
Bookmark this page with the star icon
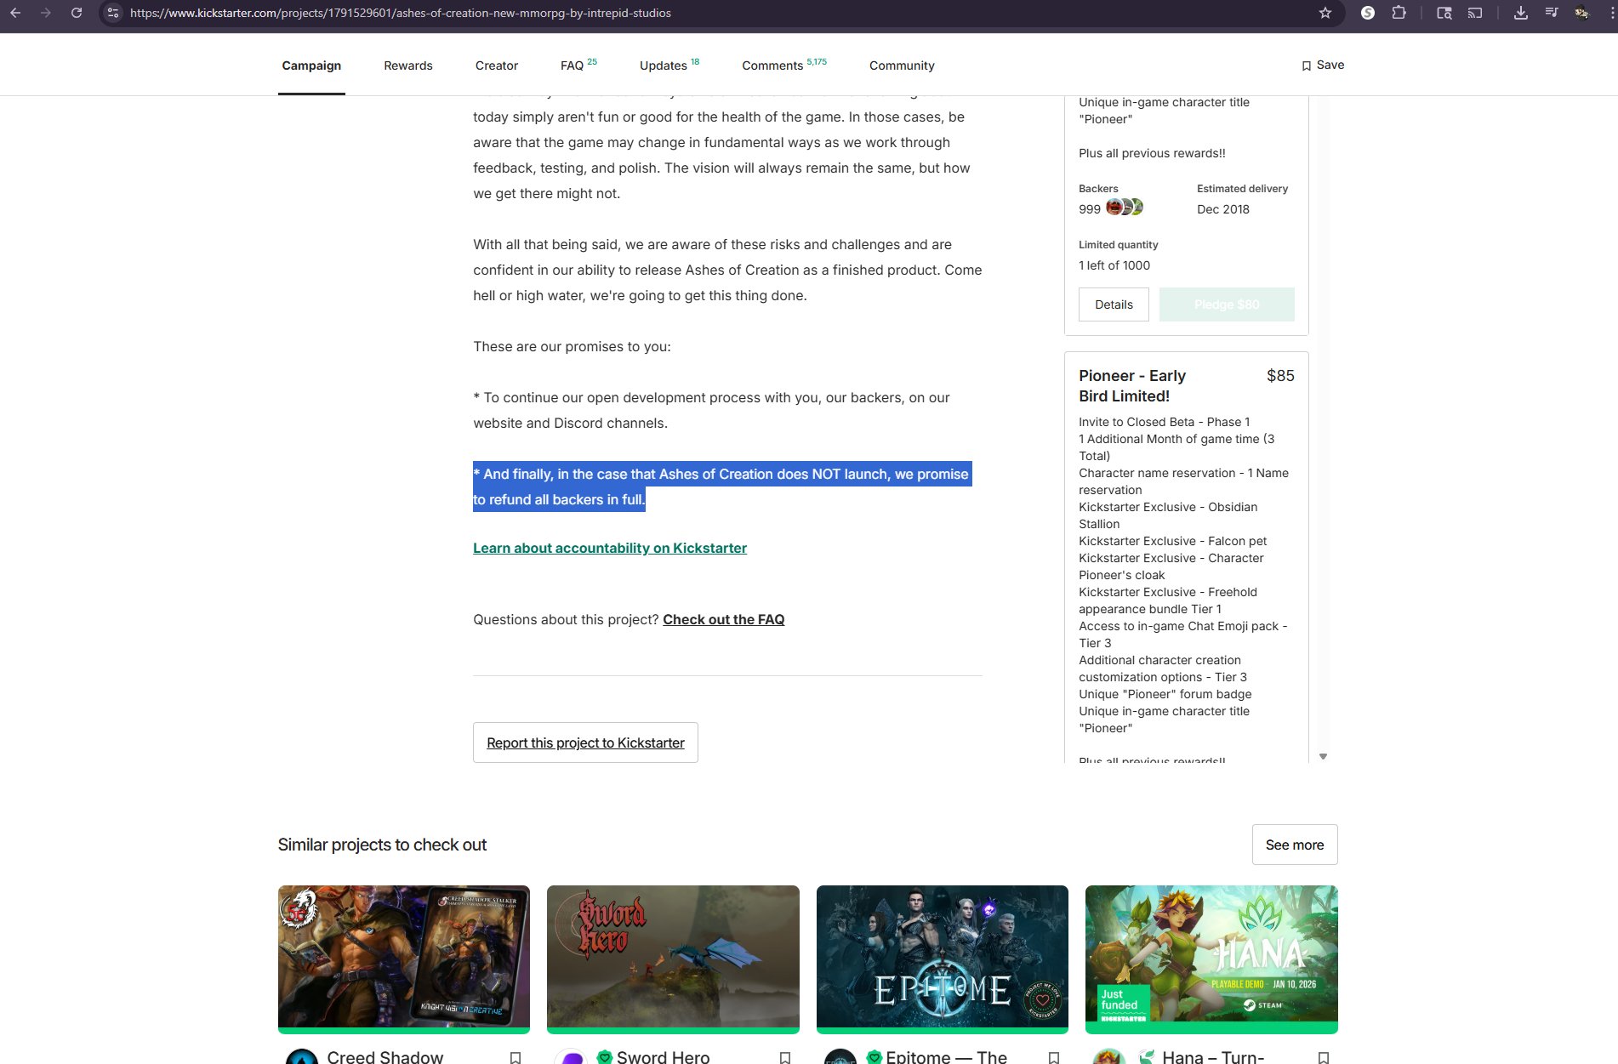1325,13
